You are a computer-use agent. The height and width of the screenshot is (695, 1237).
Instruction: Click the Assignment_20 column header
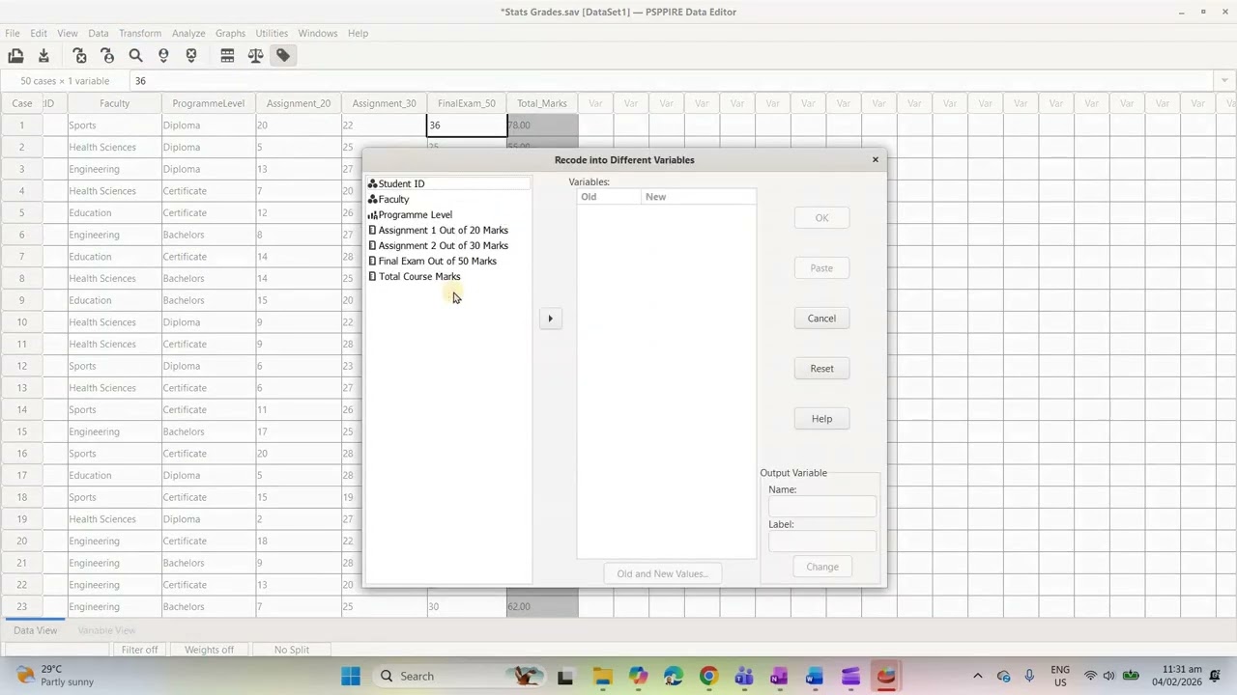pyautogui.click(x=299, y=103)
